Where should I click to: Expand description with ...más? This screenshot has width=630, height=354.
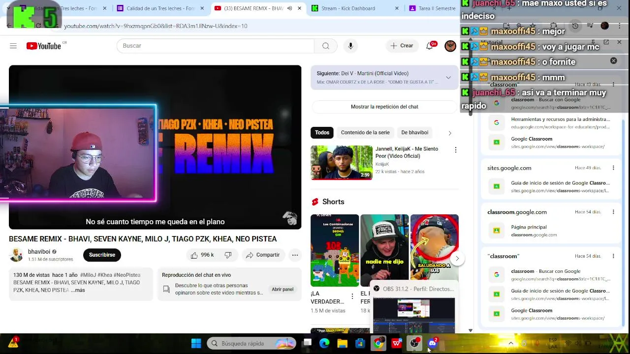[x=78, y=290]
